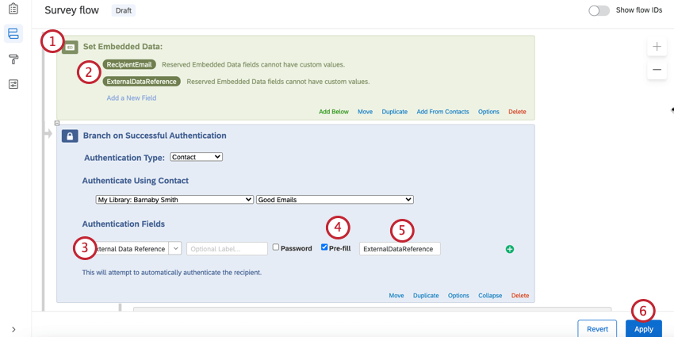674x337 pixels.
Task: Click the zoom out minus button
Action: click(657, 70)
